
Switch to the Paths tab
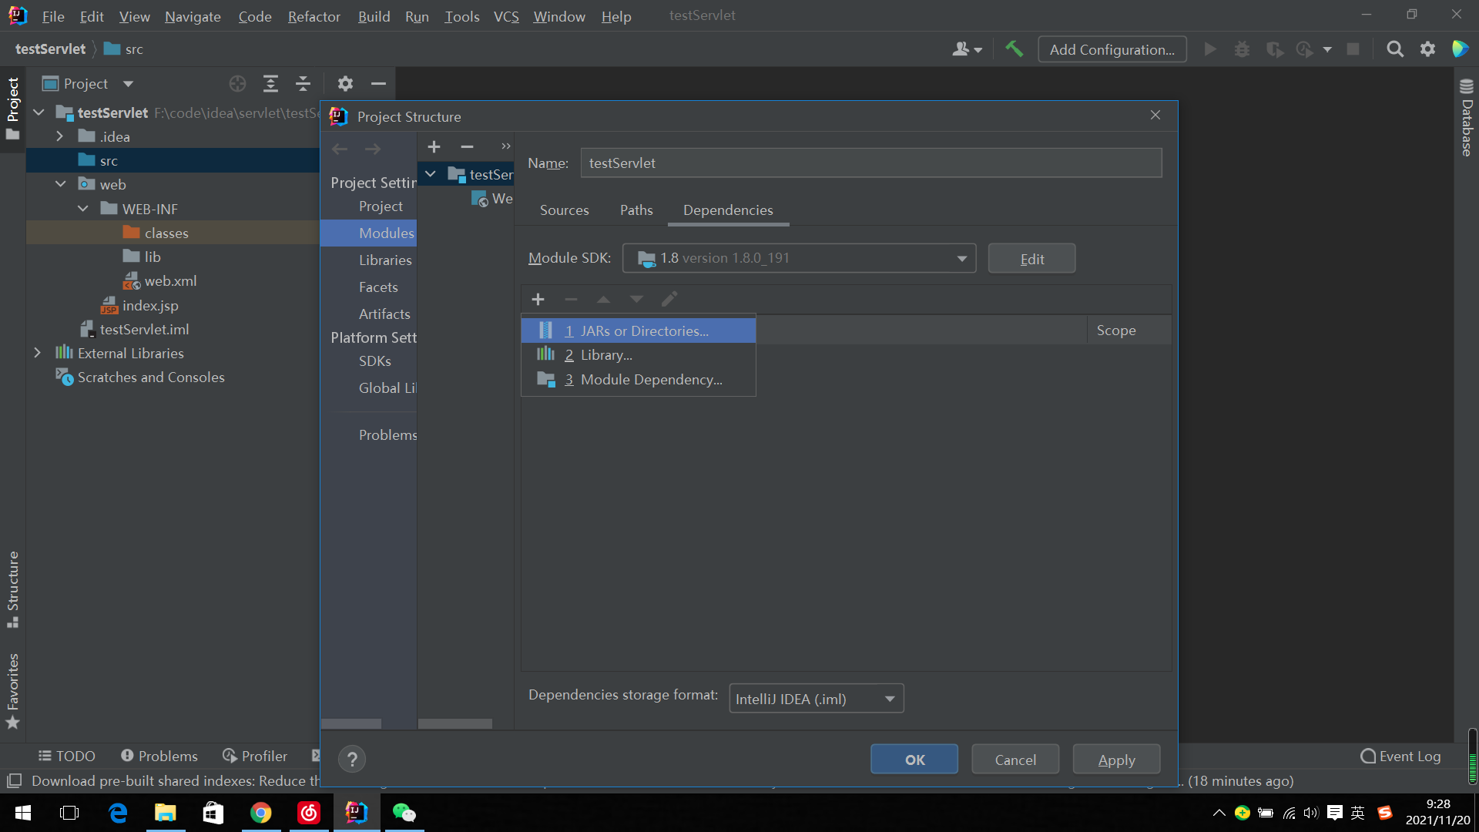(x=636, y=210)
